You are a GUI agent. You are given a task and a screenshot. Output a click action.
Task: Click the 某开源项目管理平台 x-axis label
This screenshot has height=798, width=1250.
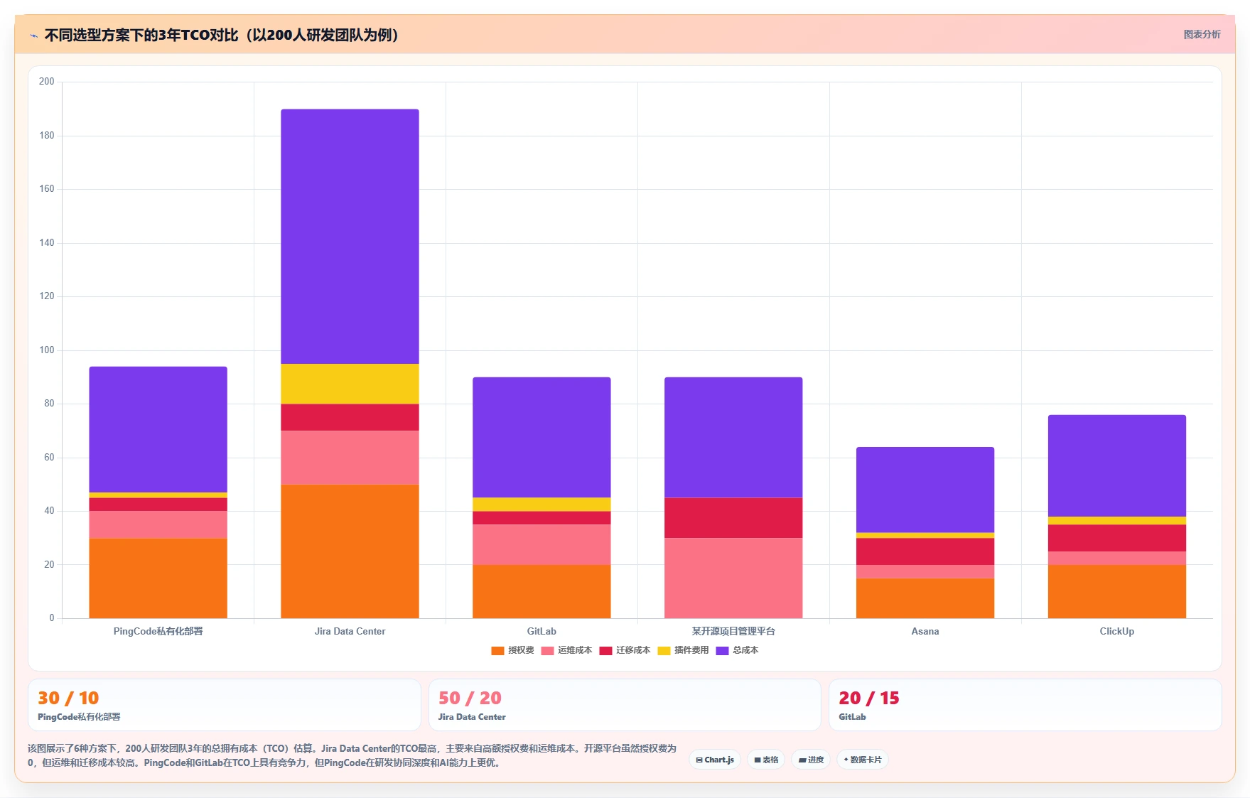[733, 631]
